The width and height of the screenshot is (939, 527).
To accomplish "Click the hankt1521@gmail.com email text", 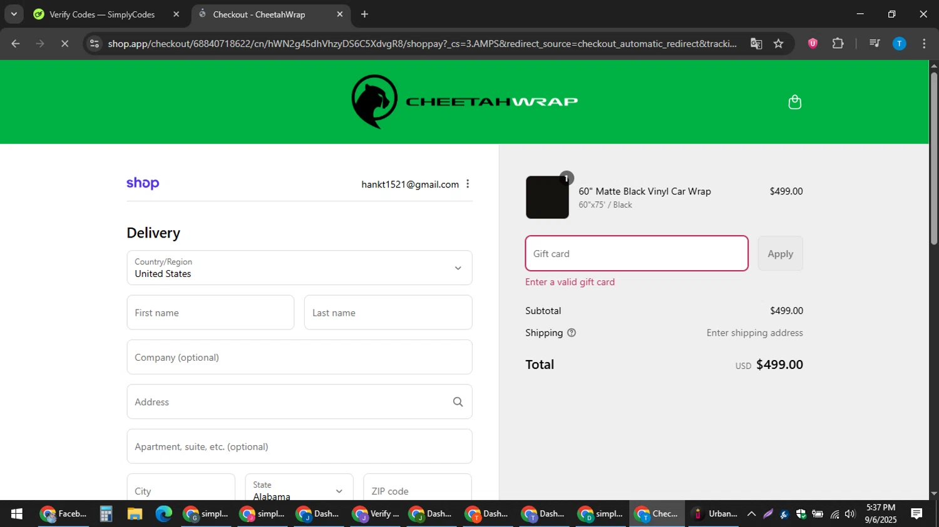I will 410,184.
